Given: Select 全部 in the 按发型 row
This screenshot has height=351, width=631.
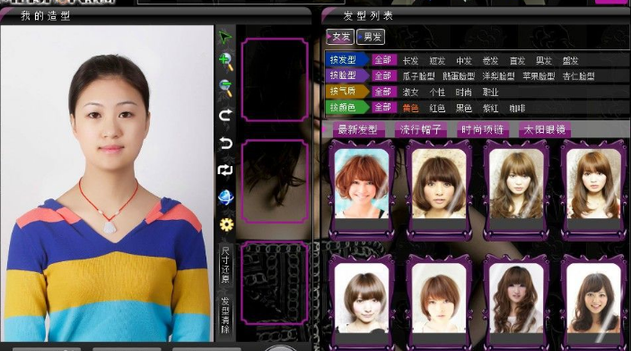Looking at the screenshot, I should click(383, 60).
